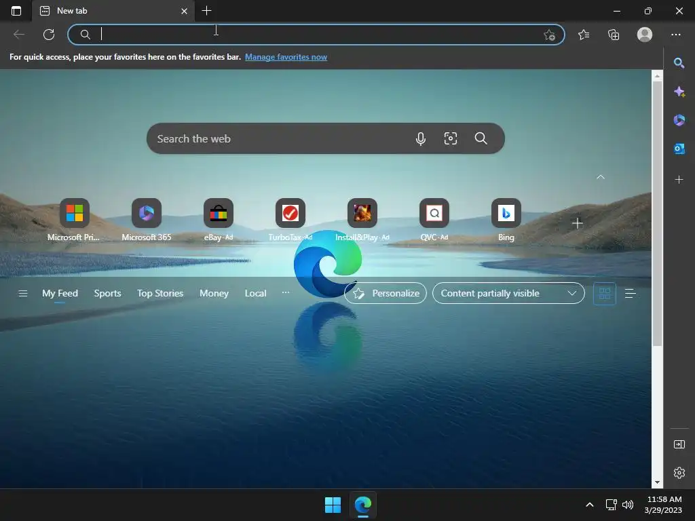
Task: Open network status tray icon
Action: click(x=612, y=505)
